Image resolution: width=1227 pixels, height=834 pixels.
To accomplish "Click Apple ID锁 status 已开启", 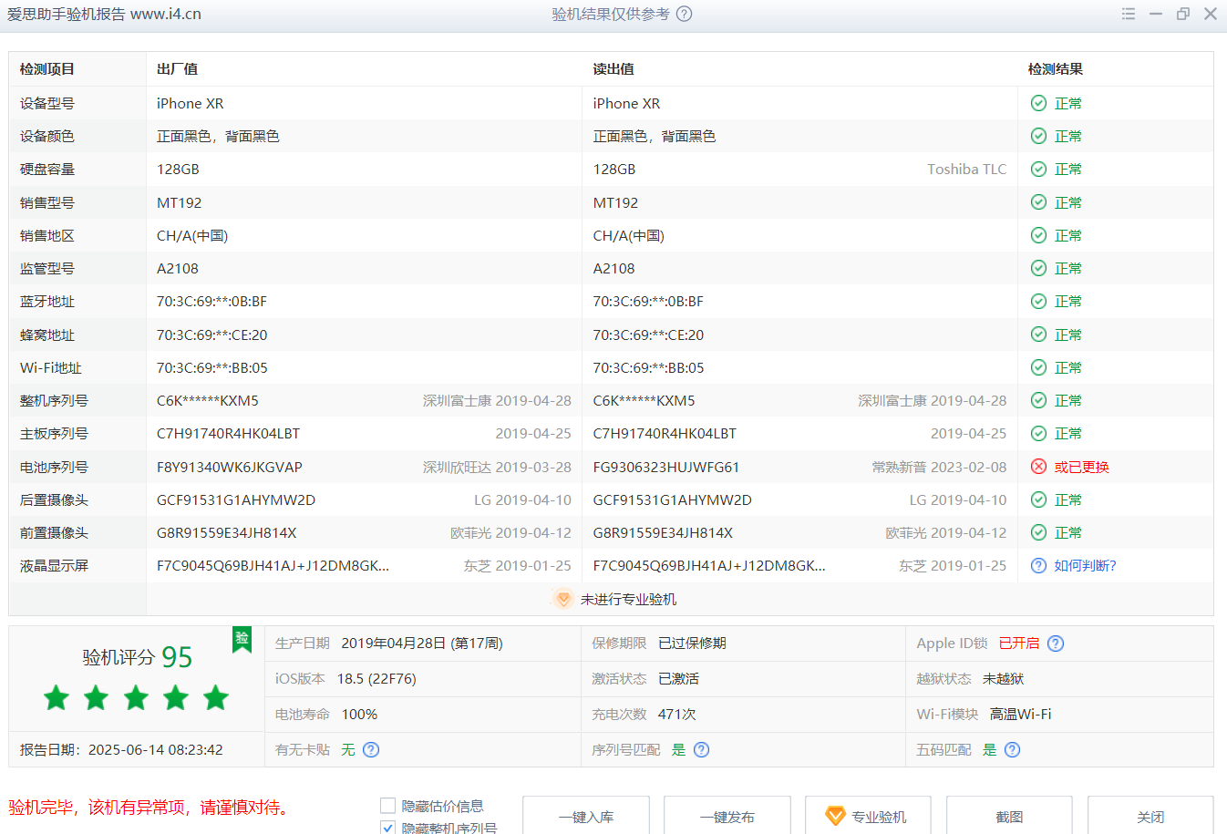I will pyautogui.click(x=1019, y=644).
